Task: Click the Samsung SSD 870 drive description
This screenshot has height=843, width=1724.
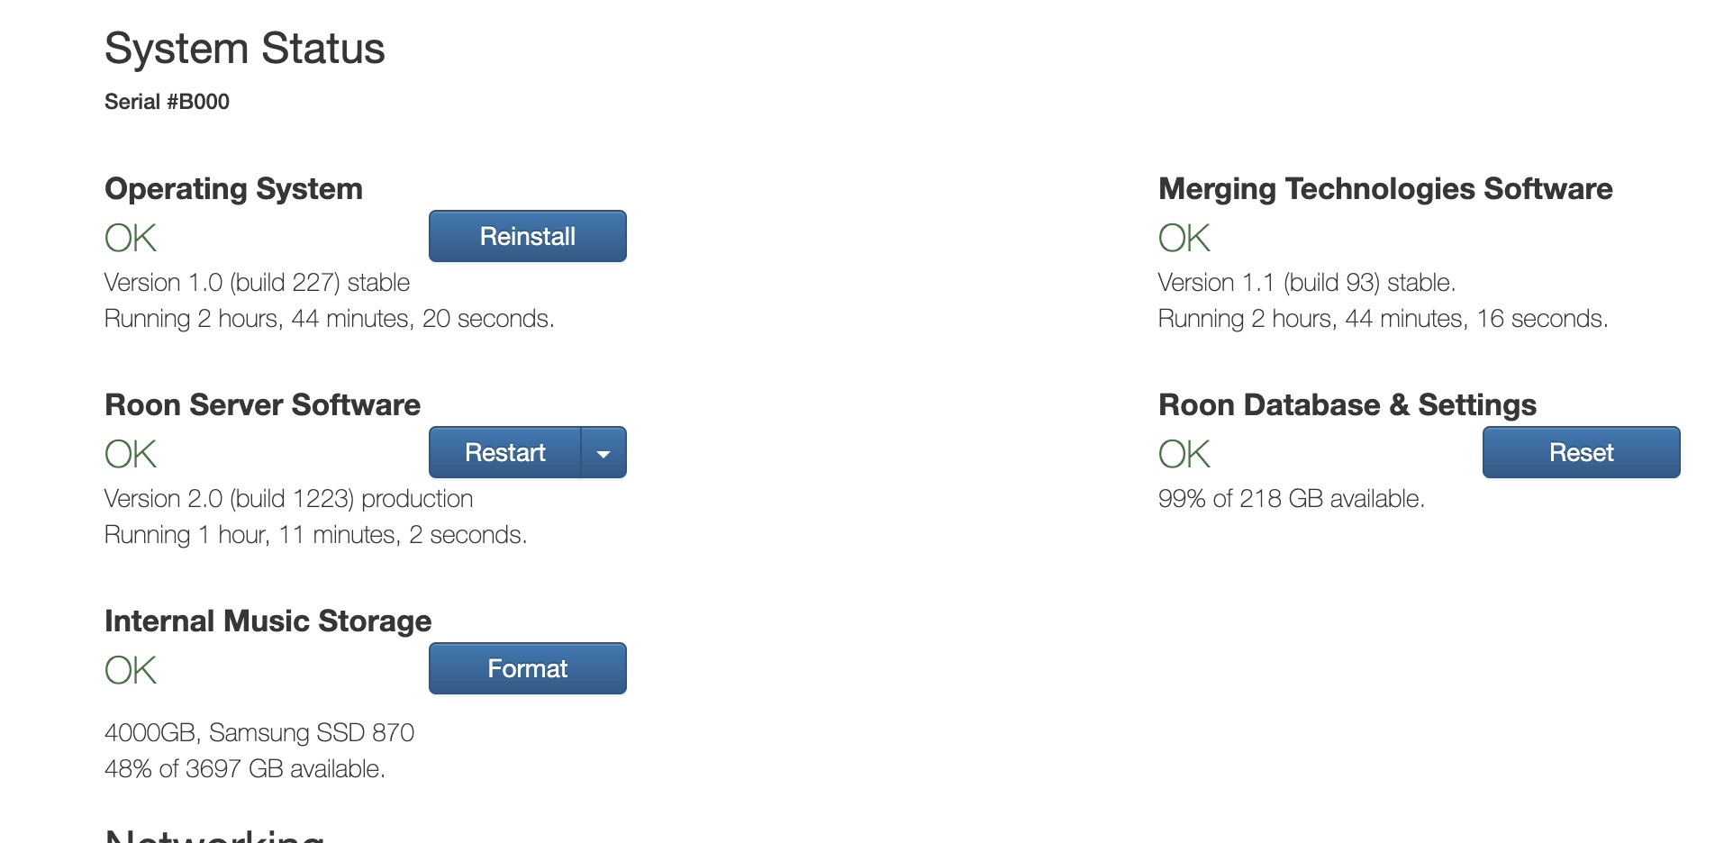Action: coord(259,733)
